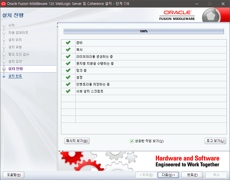
Task: Click the 준비 task row text
Action: [x=79, y=43]
